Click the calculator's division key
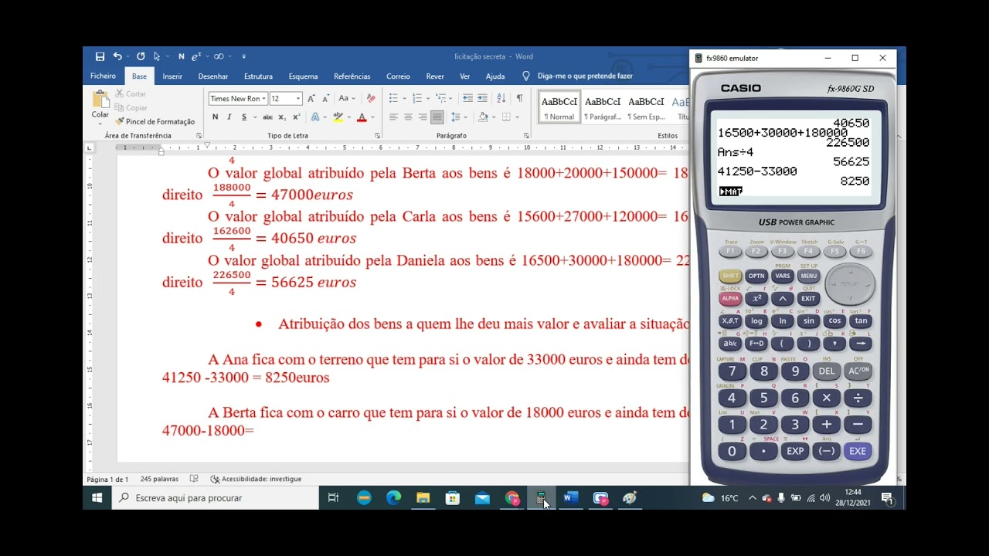Screen dimensions: 989x556 [858, 398]
